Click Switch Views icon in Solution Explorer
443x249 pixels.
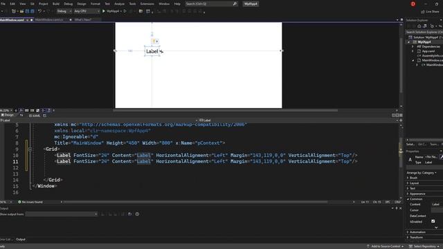pyautogui.click(x=424, y=26)
